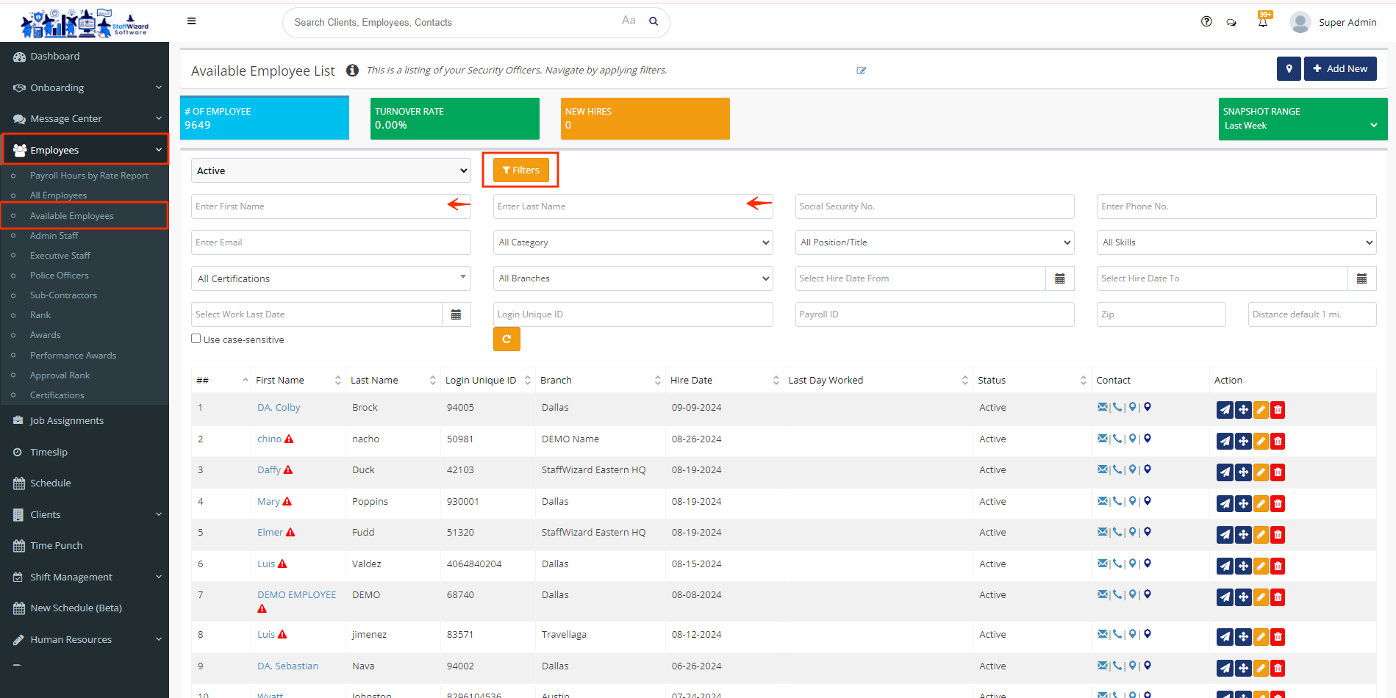This screenshot has width=1396, height=698.
Task: Expand the Shift Management sidebar menu
Action: coord(85,577)
